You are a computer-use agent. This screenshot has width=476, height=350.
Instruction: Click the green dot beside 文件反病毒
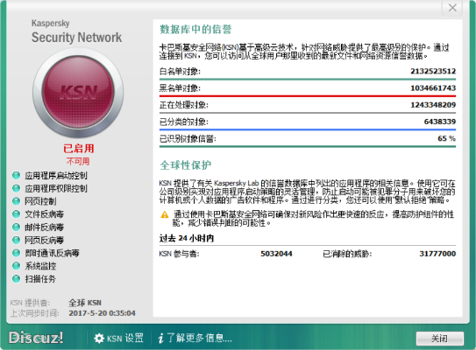coord(16,214)
